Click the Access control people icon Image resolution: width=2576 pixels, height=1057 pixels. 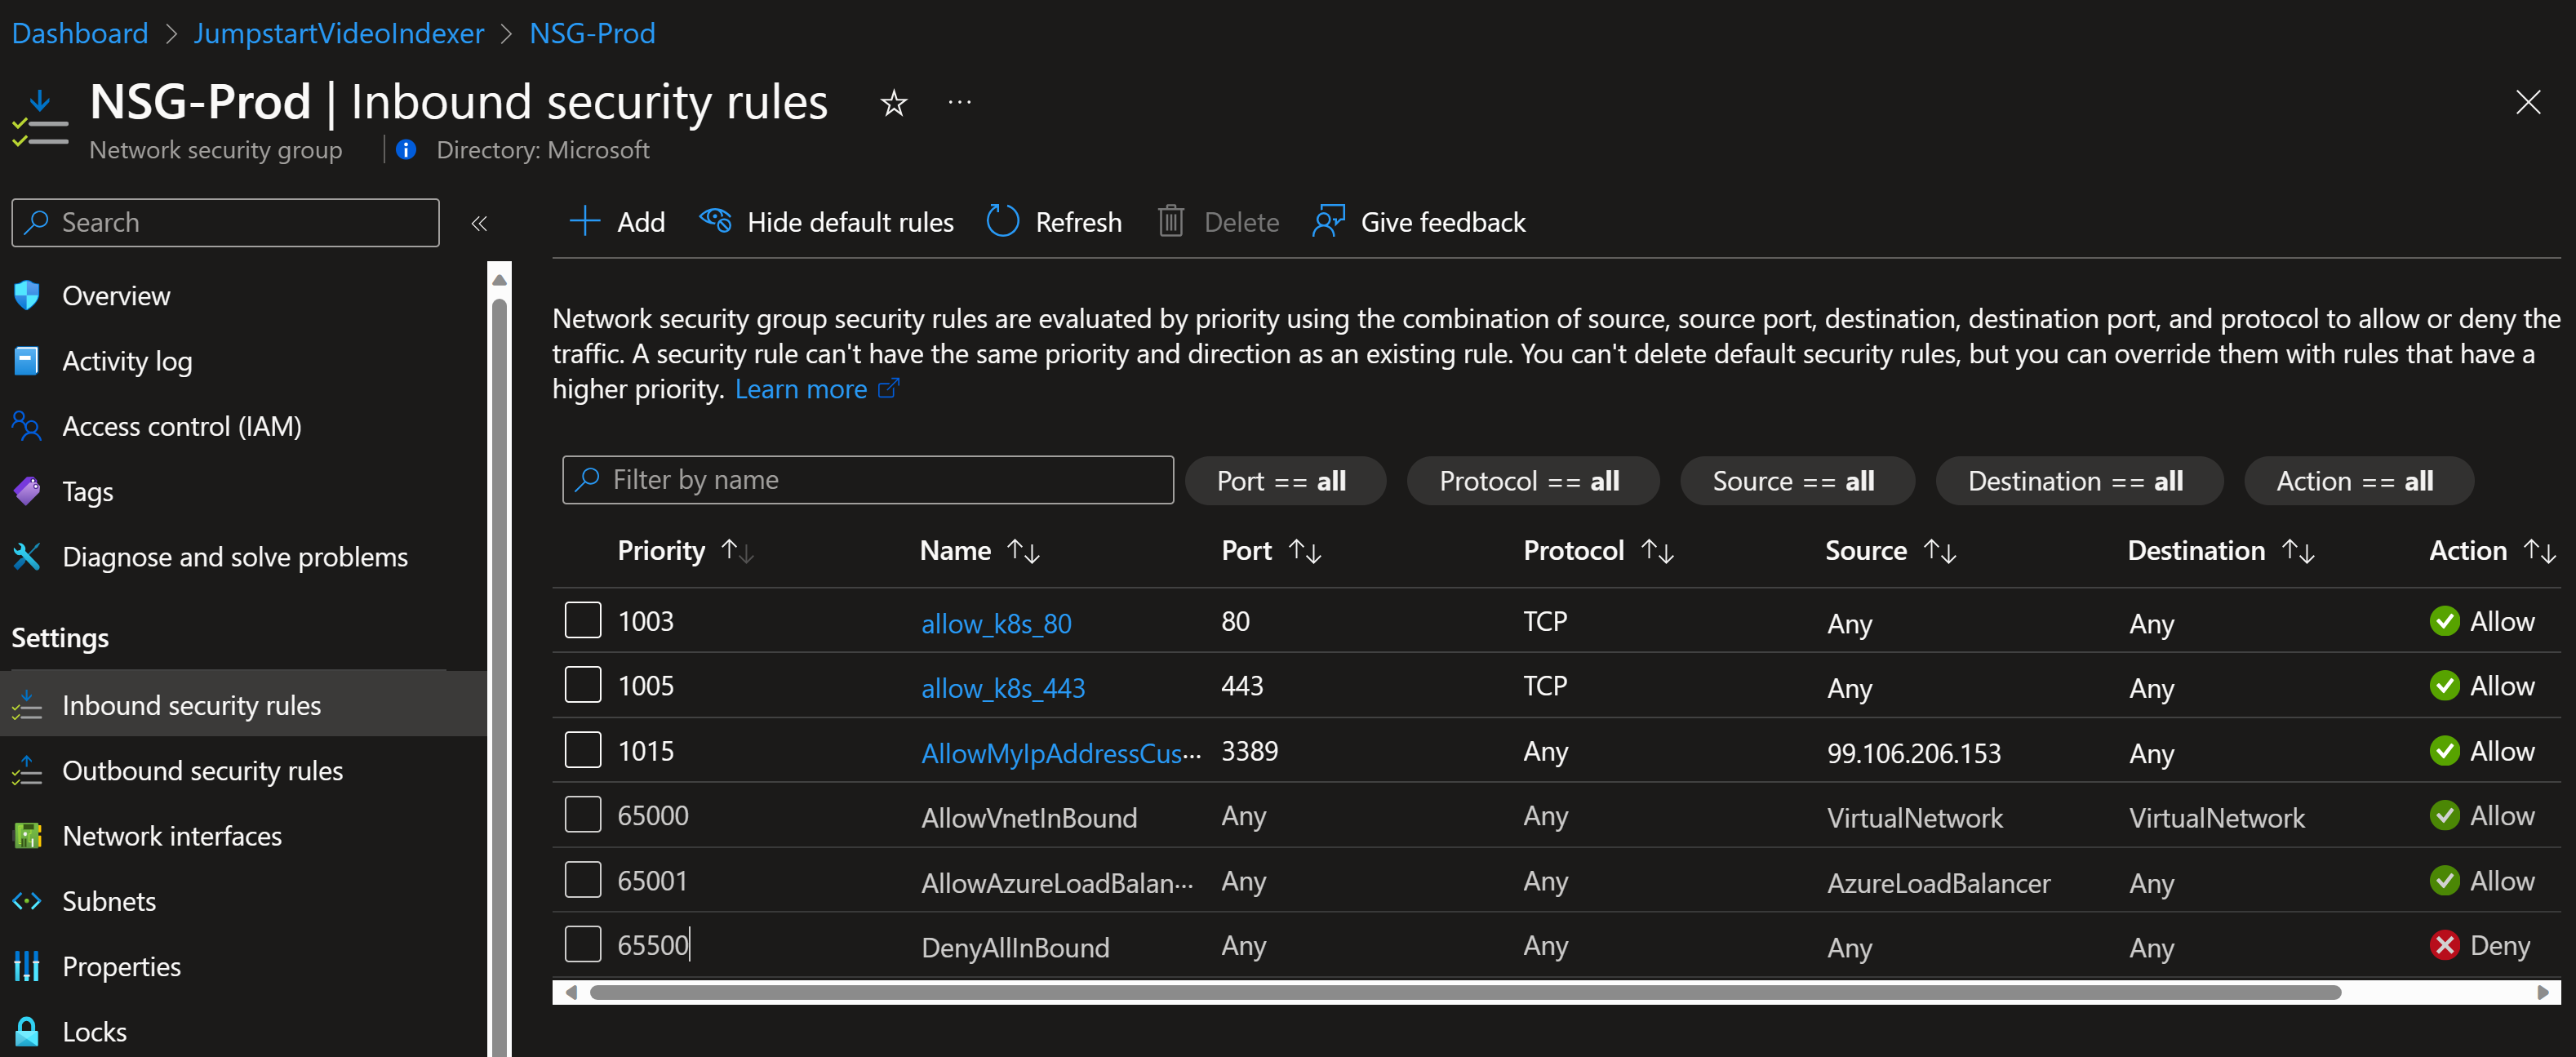(27, 426)
